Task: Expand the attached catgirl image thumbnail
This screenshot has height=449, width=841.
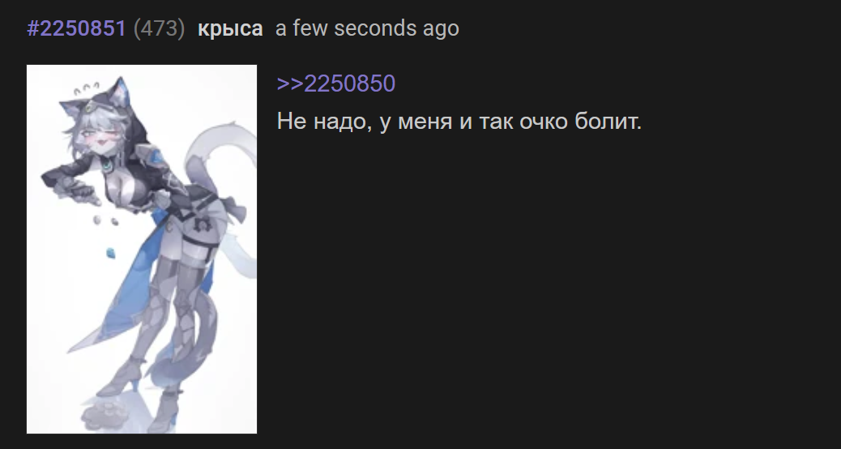Action: click(x=142, y=249)
